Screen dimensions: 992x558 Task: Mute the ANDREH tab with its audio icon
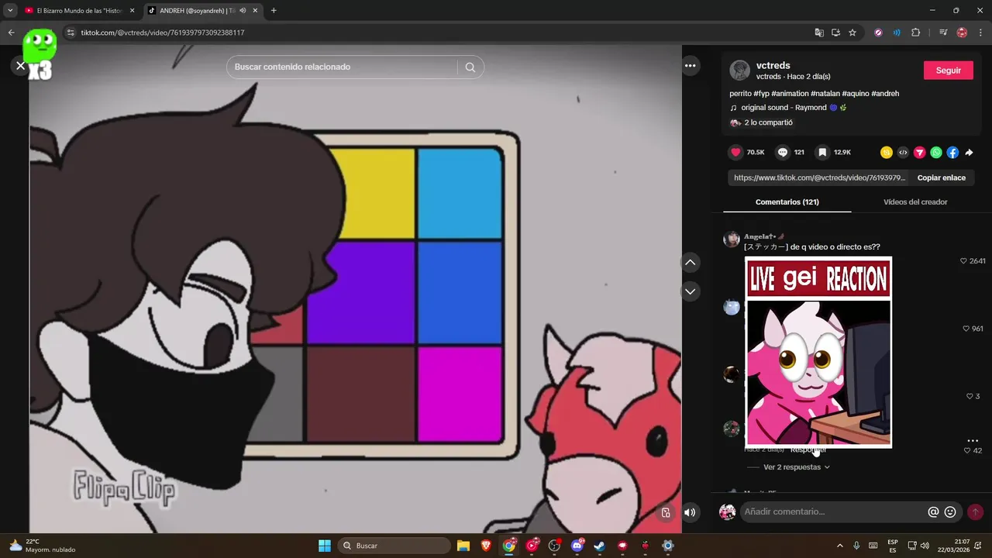click(x=243, y=11)
